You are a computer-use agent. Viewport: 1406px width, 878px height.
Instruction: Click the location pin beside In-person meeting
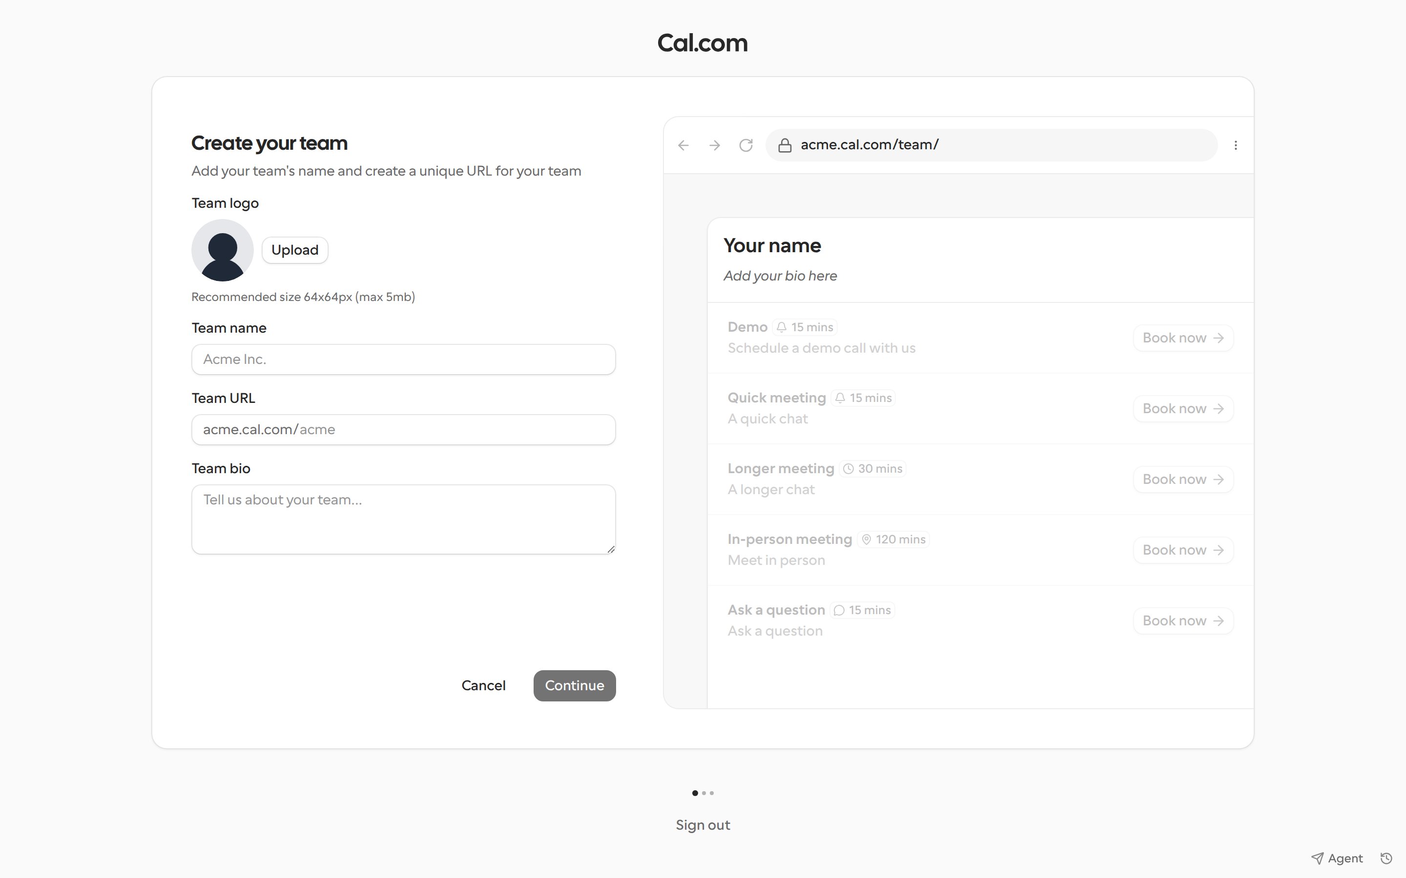[866, 539]
